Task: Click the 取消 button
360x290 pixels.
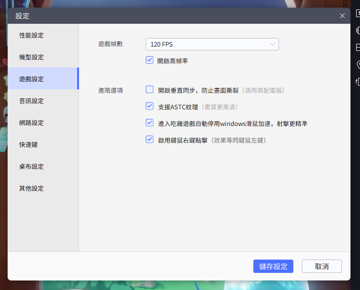Action: 321,266
